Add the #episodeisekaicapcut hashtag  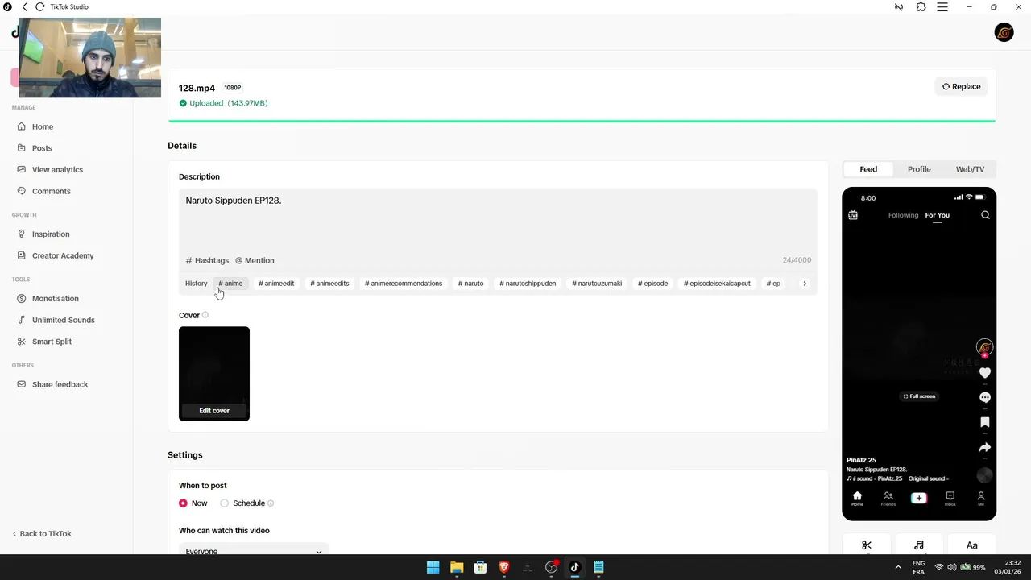tap(717, 284)
